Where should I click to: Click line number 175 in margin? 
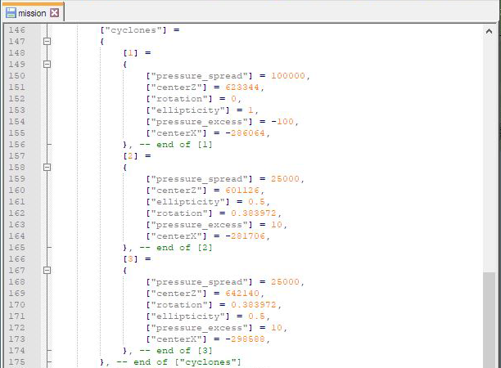point(16,362)
